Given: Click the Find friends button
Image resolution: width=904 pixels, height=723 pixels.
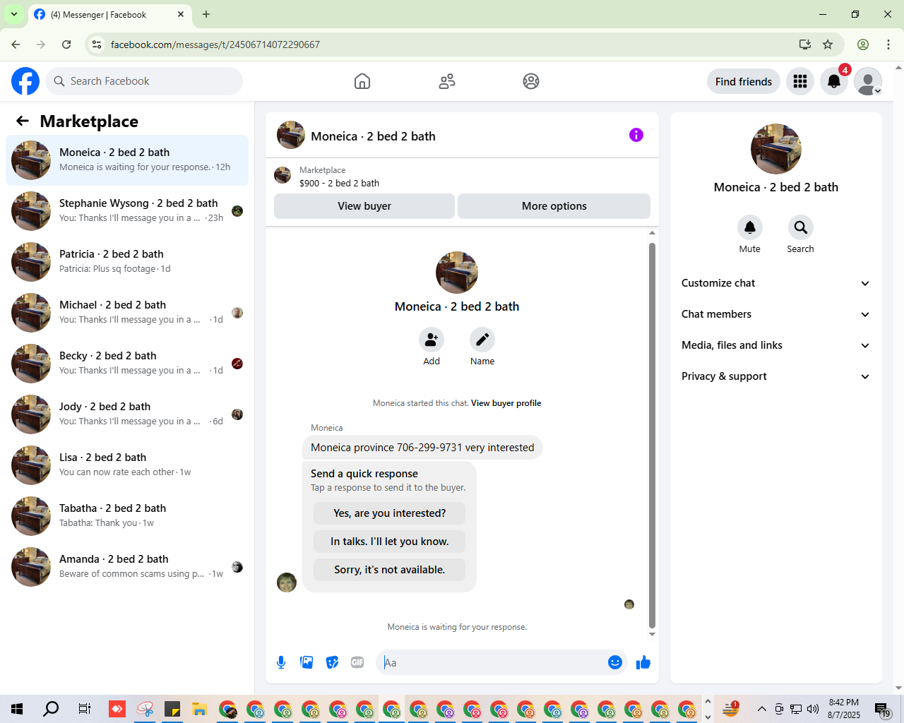Looking at the screenshot, I should (744, 81).
